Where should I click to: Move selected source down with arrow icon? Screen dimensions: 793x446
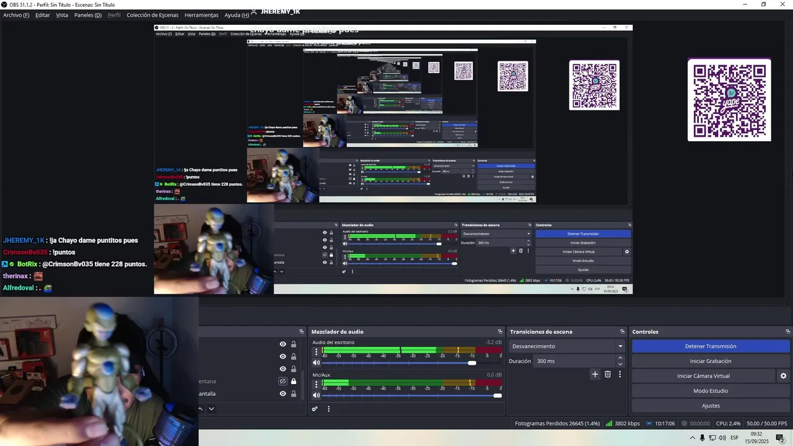pos(211,409)
